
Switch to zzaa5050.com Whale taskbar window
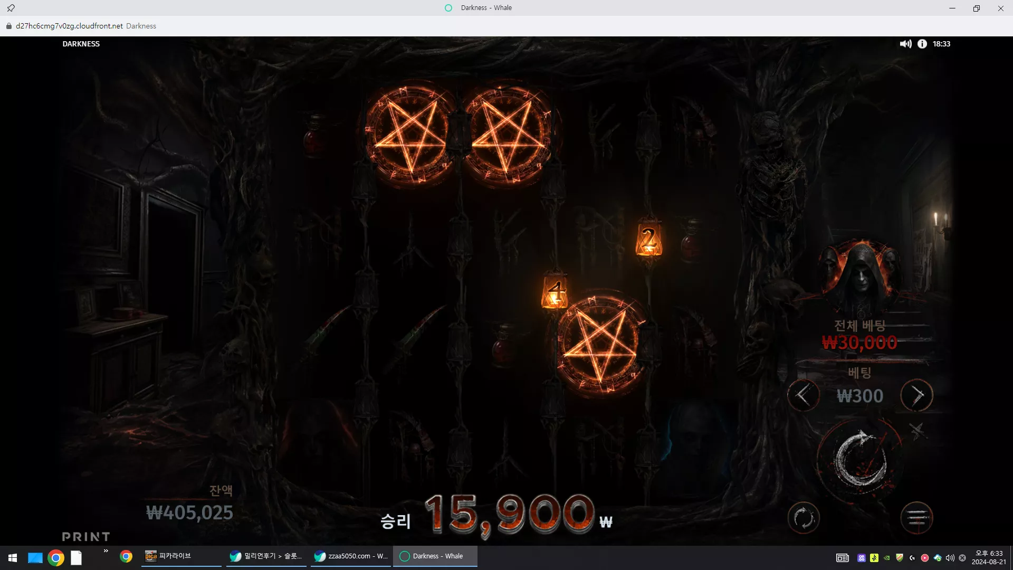[351, 556]
